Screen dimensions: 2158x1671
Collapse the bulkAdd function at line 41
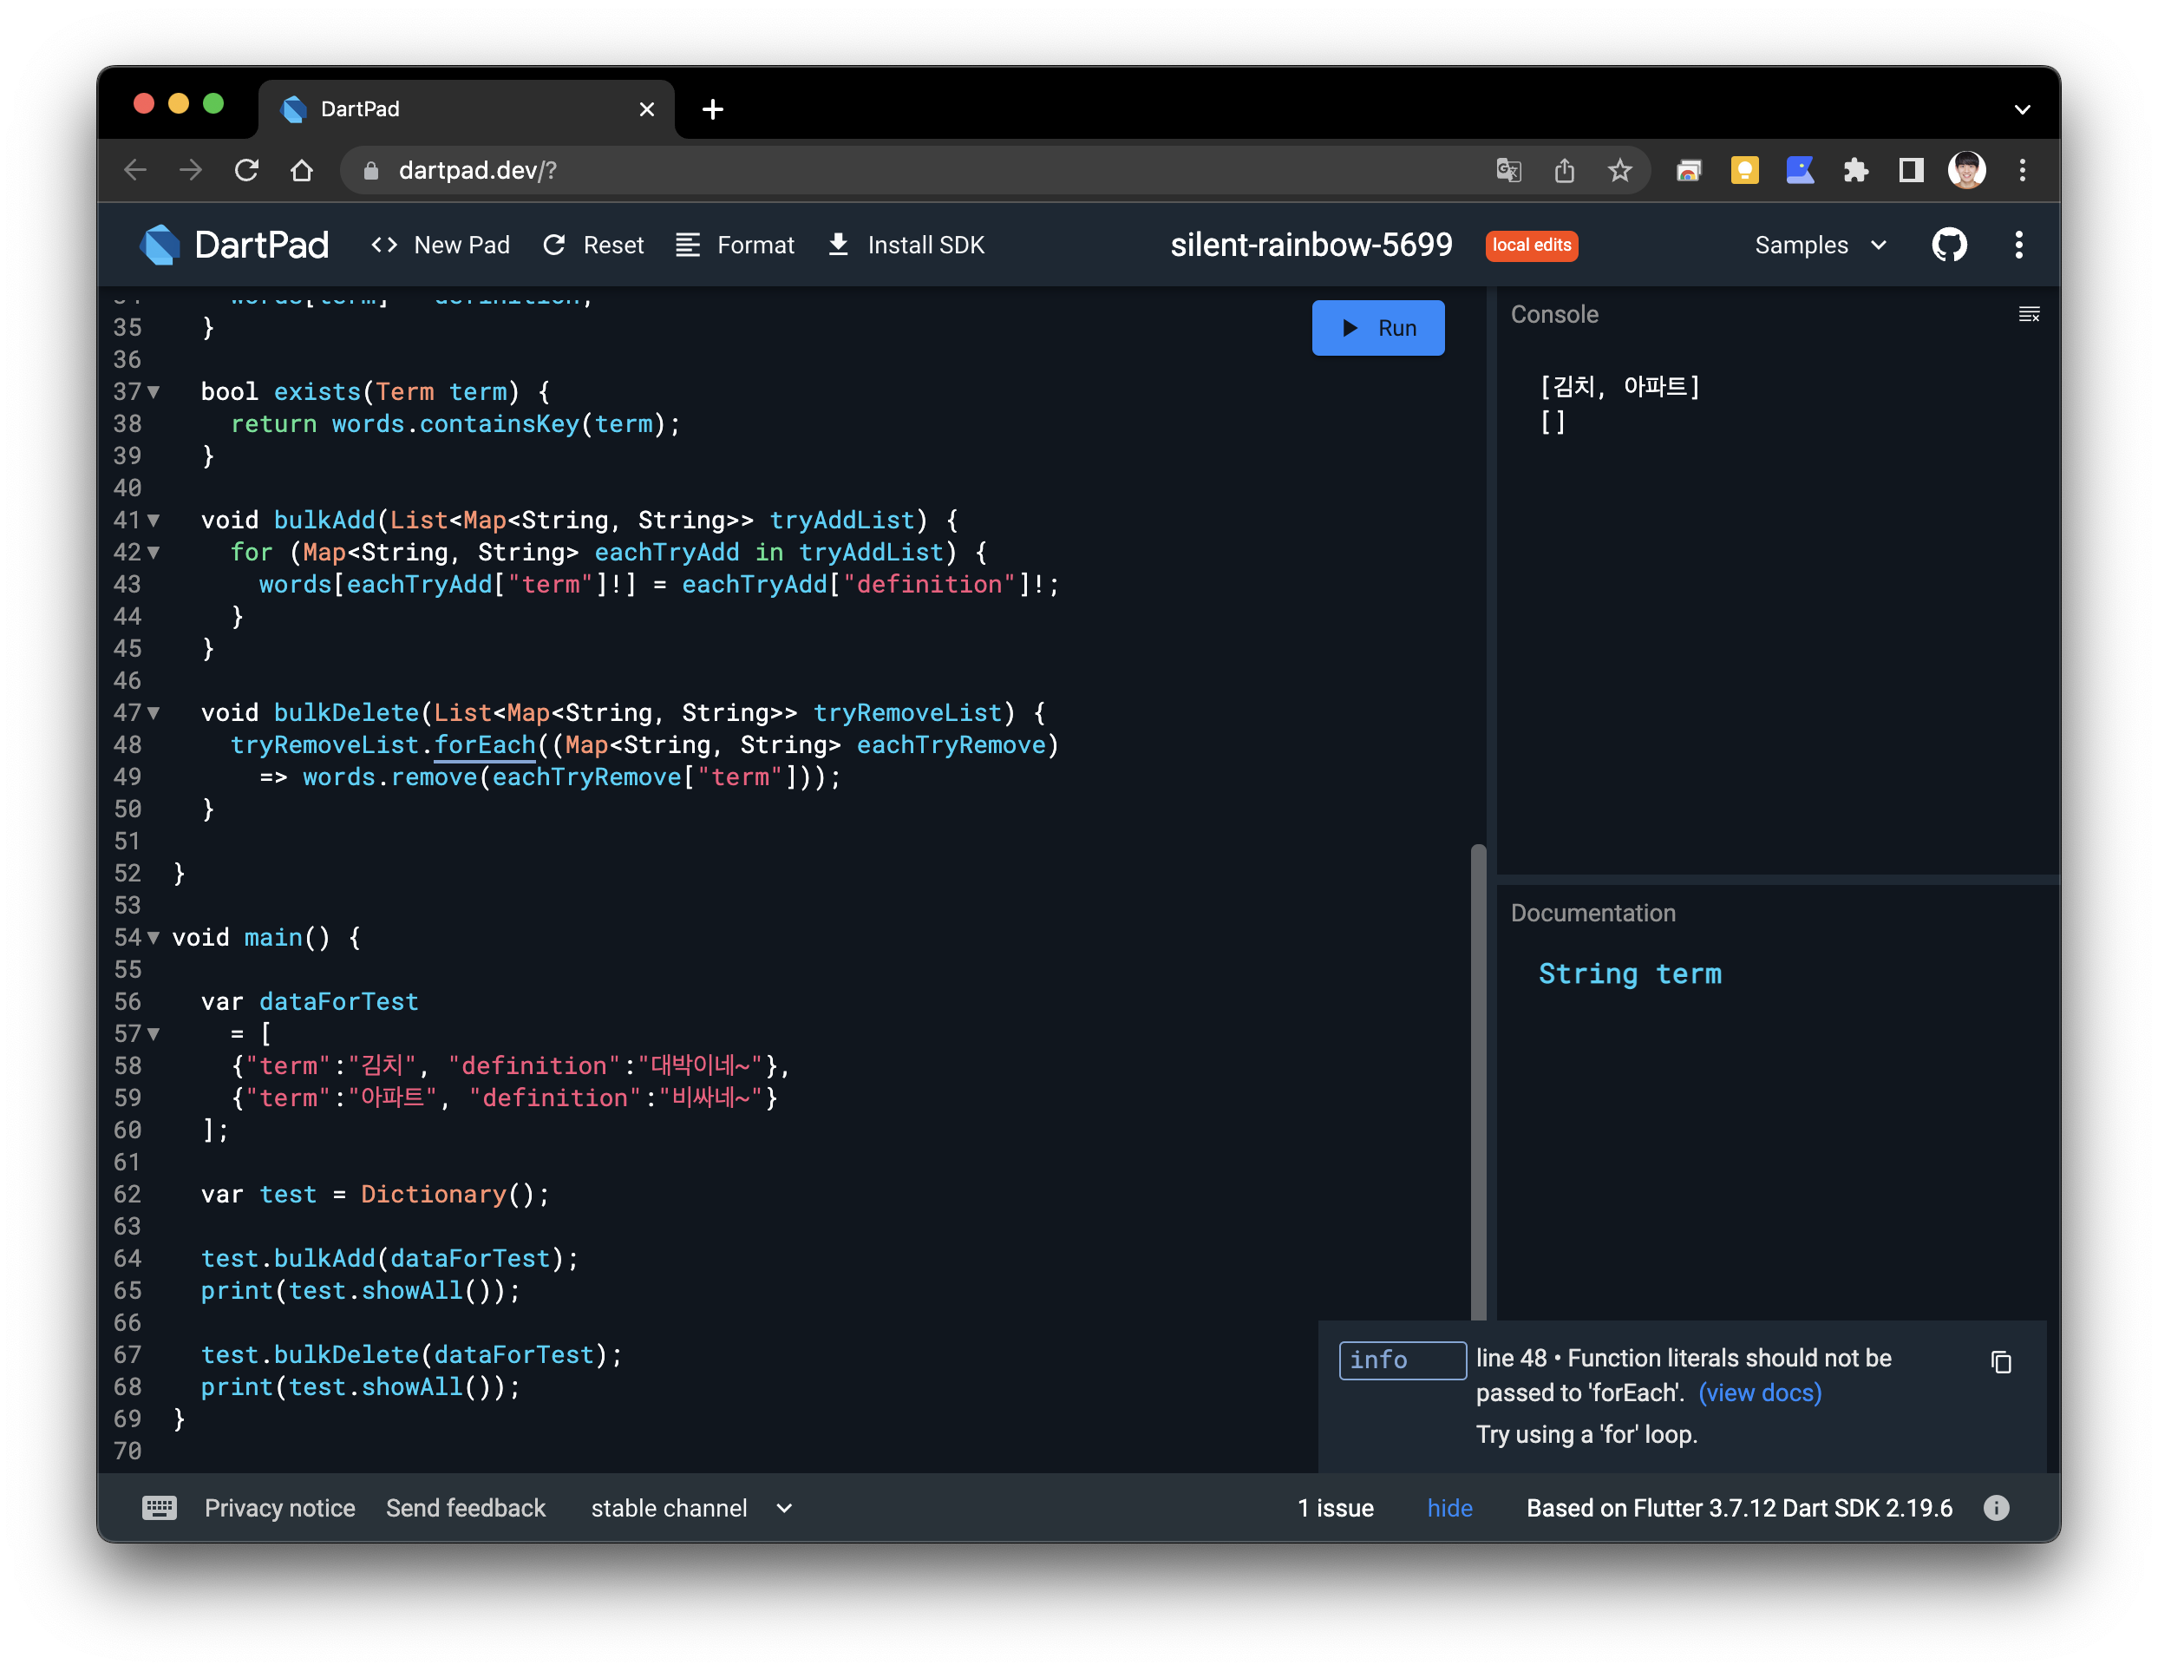(154, 521)
